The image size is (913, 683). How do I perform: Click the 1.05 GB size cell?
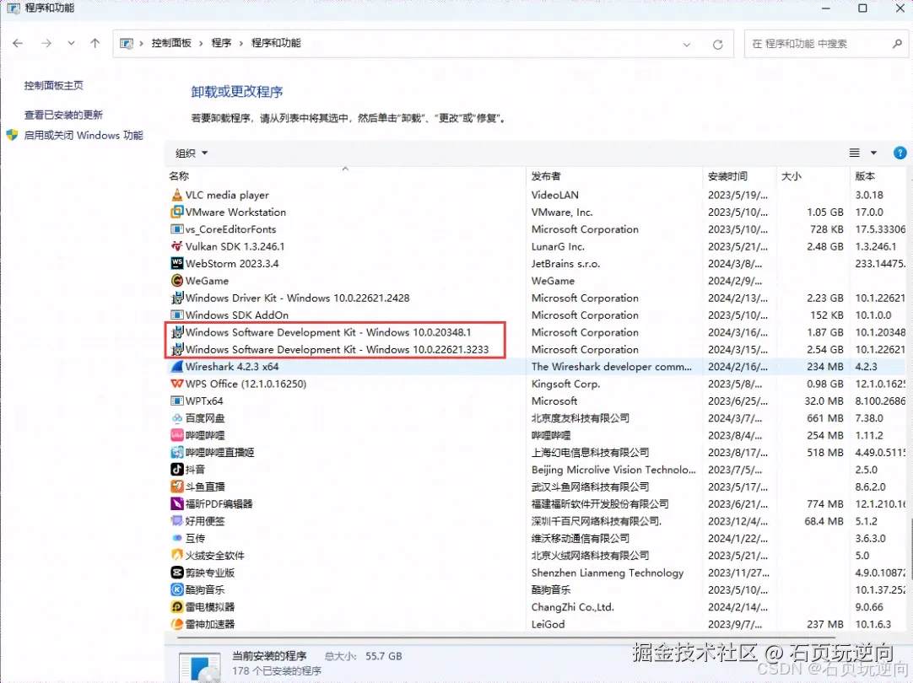[825, 212]
